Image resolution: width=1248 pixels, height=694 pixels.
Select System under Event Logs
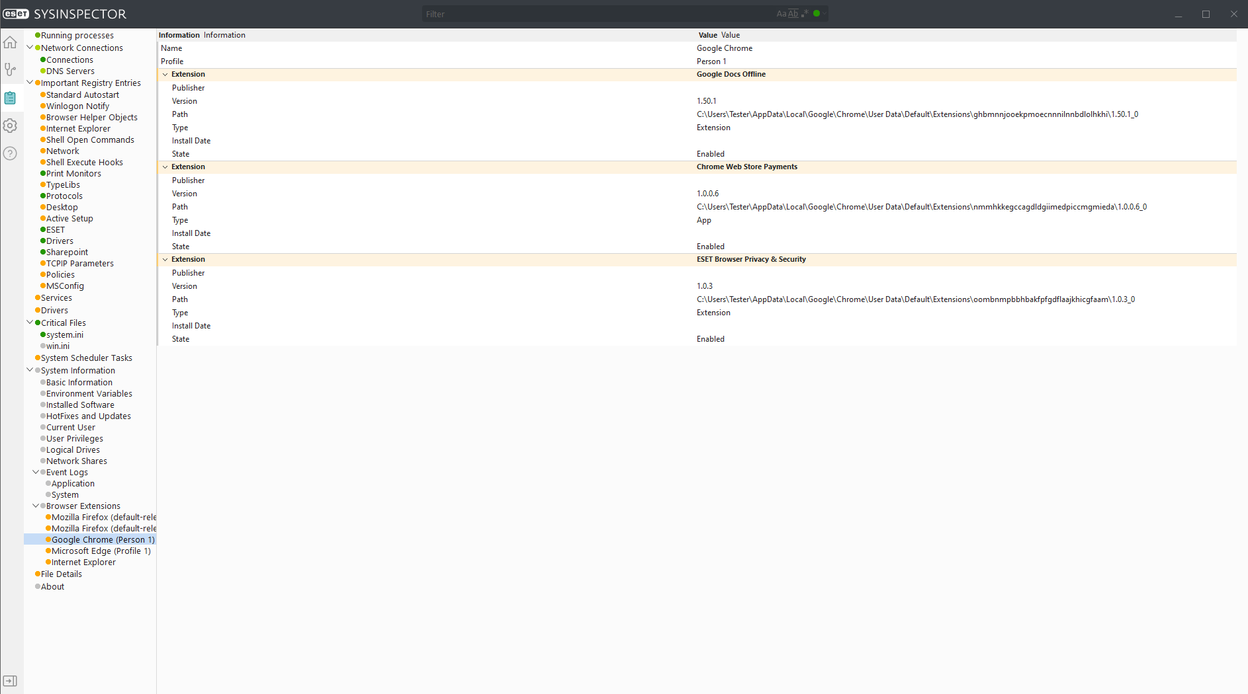(x=65, y=495)
